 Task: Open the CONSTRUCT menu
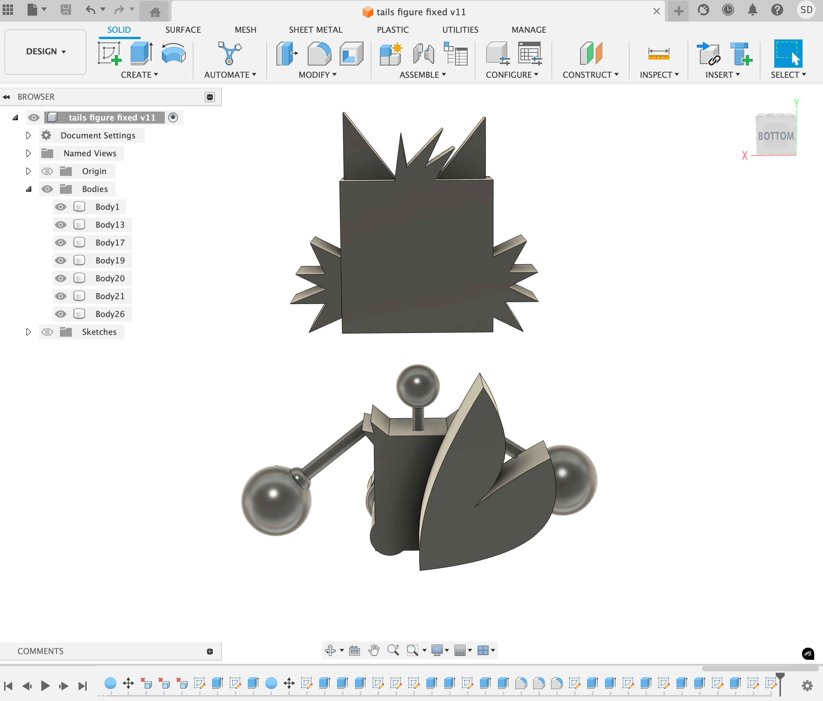(x=590, y=75)
